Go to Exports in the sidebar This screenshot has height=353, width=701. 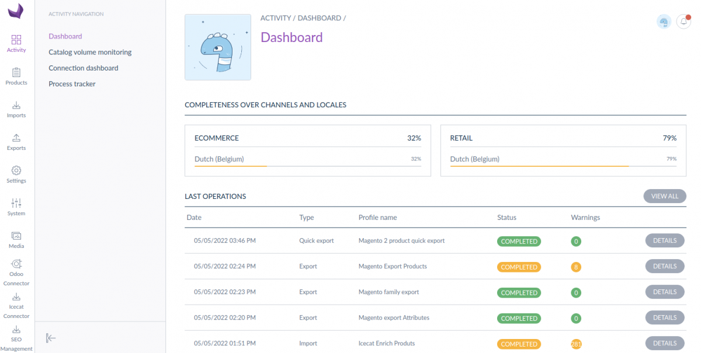click(x=16, y=142)
